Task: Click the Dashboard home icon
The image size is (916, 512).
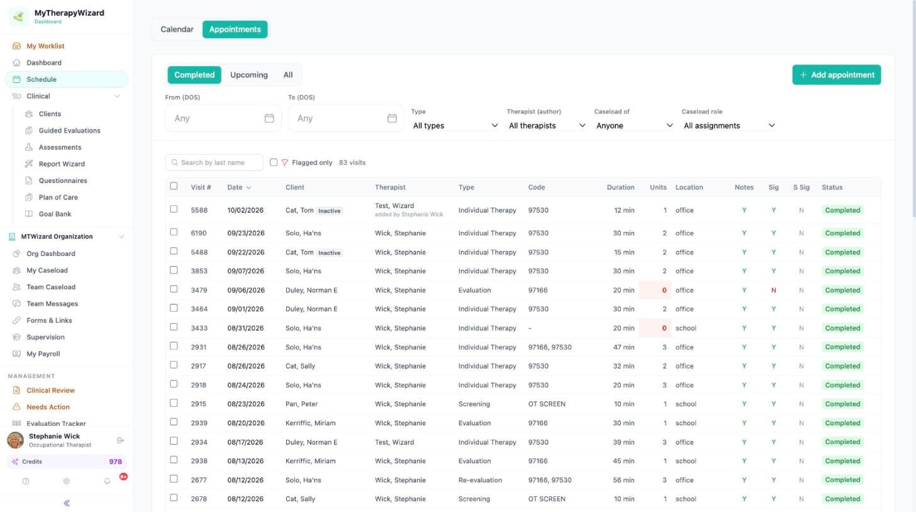Action: click(16, 63)
